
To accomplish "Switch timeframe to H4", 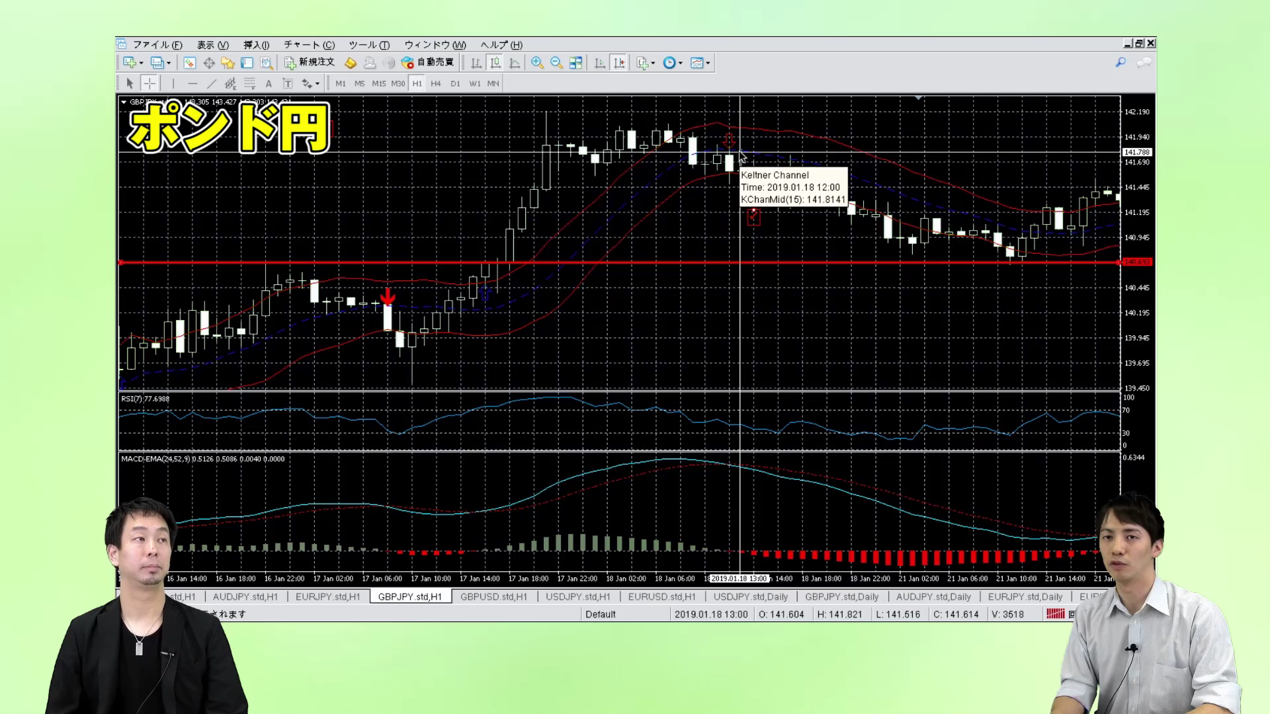I will coord(435,83).
